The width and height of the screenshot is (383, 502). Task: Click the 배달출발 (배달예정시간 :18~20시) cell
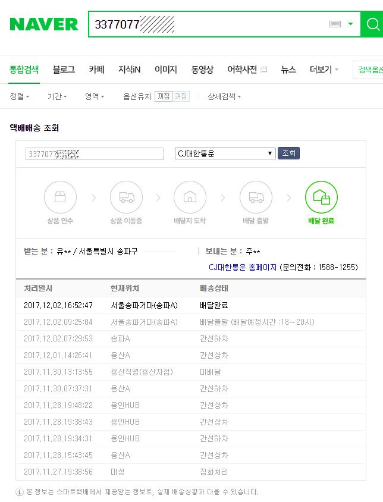tap(257, 322)
